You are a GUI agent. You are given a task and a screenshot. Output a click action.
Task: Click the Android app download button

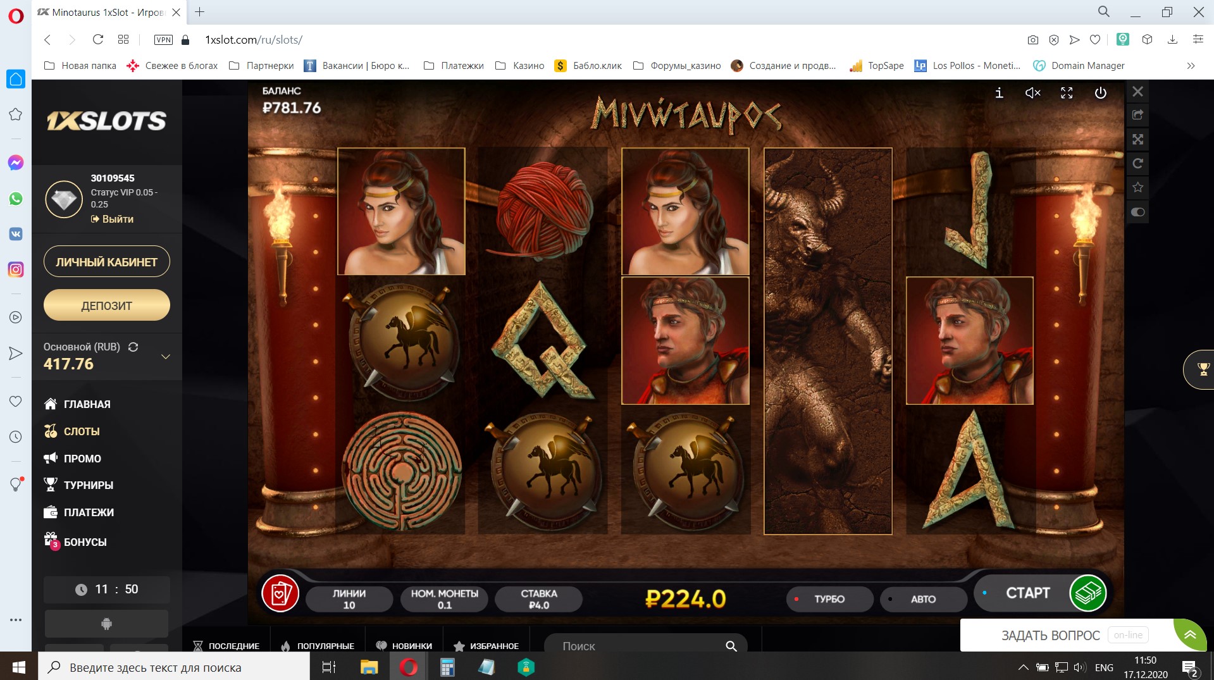click(106, 624)
